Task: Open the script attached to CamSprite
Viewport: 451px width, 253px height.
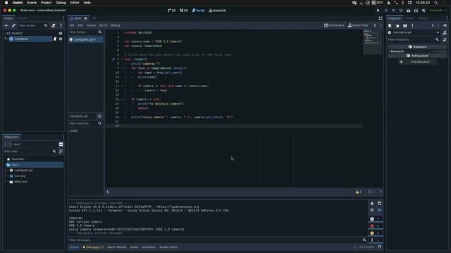Action: 55,39
